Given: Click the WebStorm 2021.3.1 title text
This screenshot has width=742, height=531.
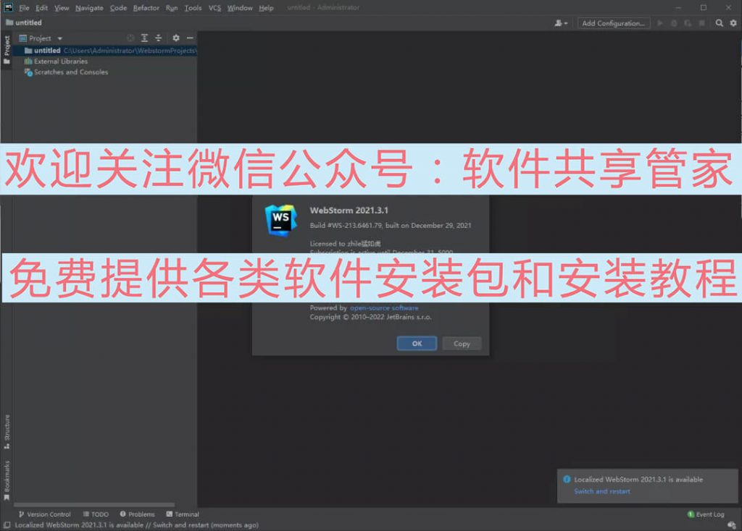Looking at the screenshot, I should tap(349, 211).
